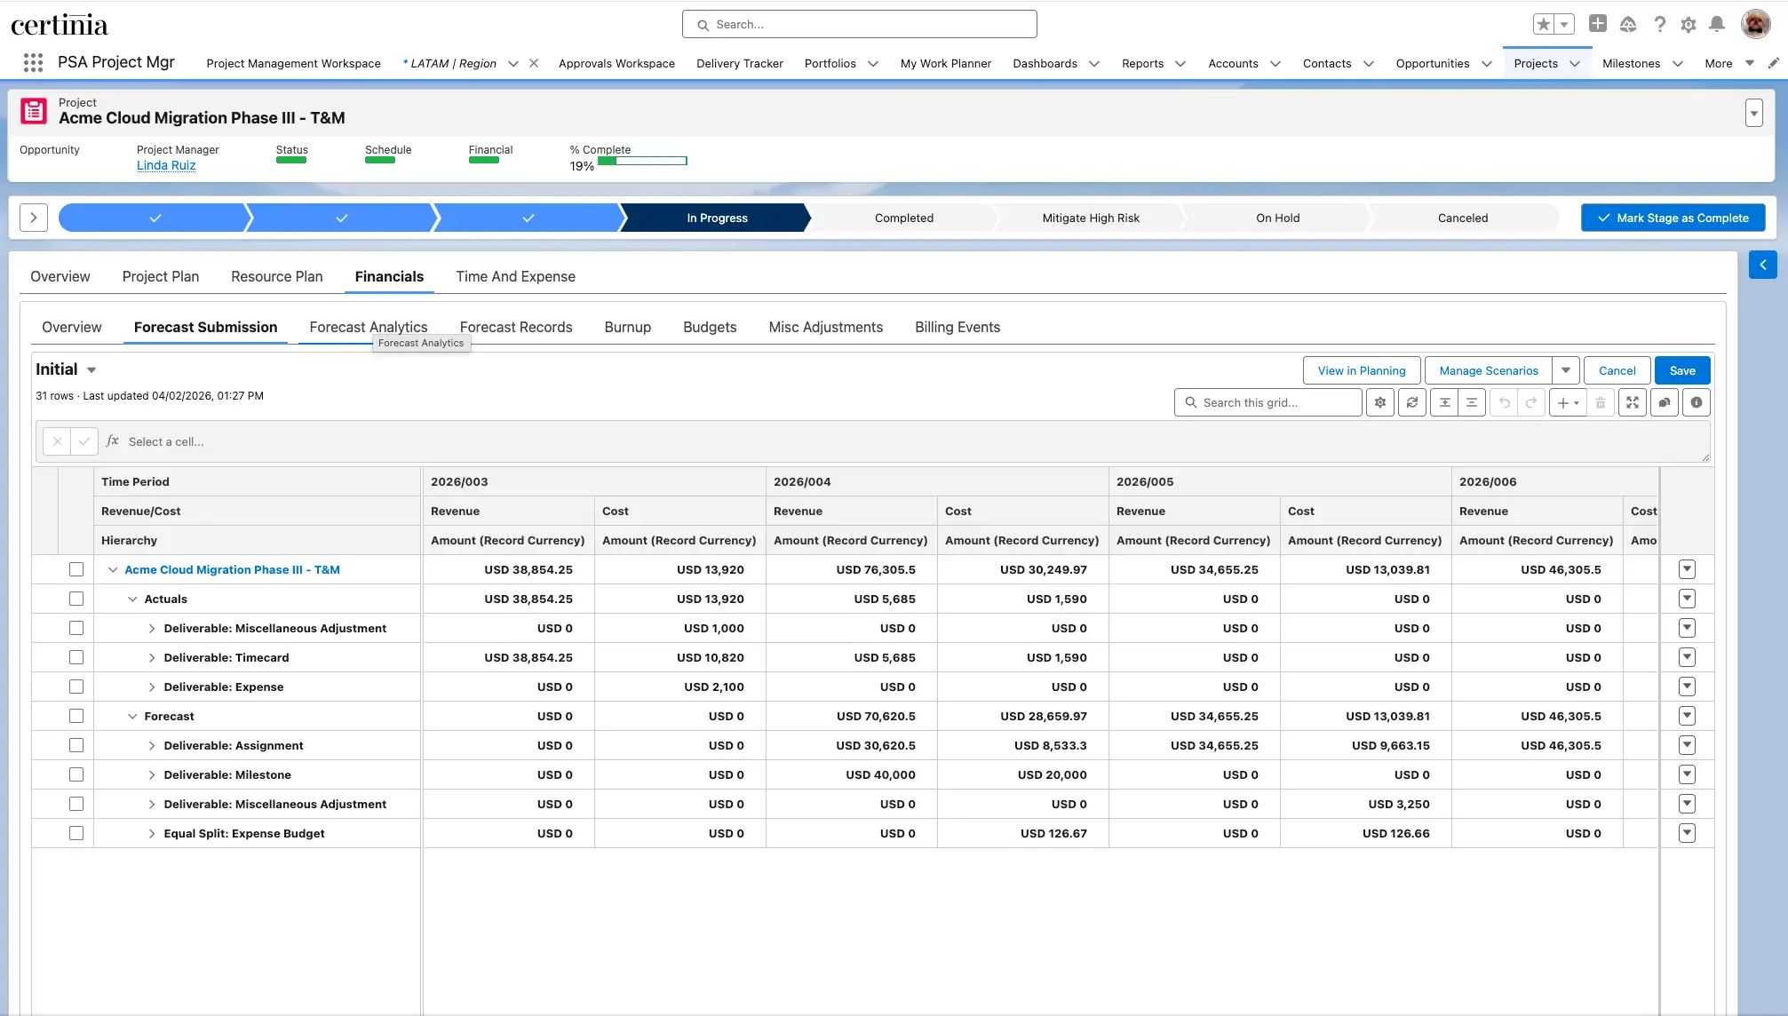
Task: Check the Forecast row checkbox
Action: point(76,715)
